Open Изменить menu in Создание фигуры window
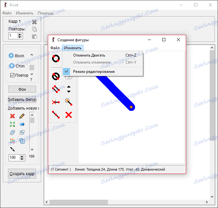Image resolution: width=218 pixels, height=208 pixels. 73,48
